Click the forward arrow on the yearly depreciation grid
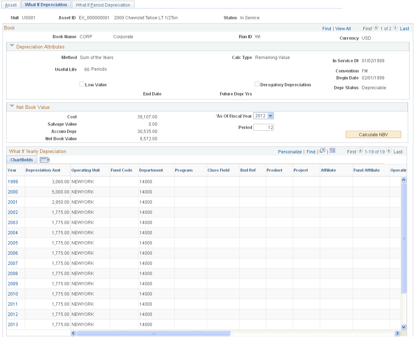The image size is (414, 337). (x=389, y=151)
